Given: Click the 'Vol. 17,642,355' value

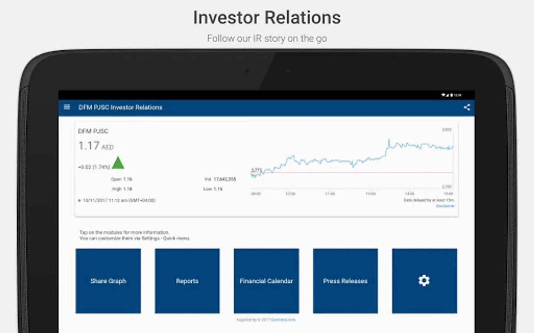Looking at the screenshot, I should [x=220, y=179].
